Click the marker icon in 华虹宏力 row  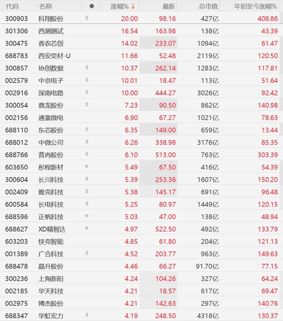coord(87,315)
